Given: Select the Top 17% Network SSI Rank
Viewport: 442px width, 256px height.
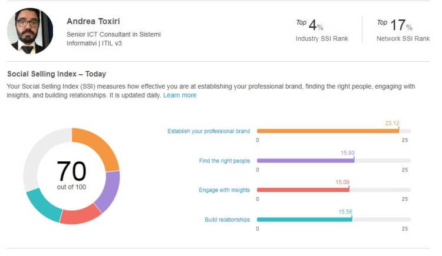Looking at the screenshot, I should tap(403, 31).
